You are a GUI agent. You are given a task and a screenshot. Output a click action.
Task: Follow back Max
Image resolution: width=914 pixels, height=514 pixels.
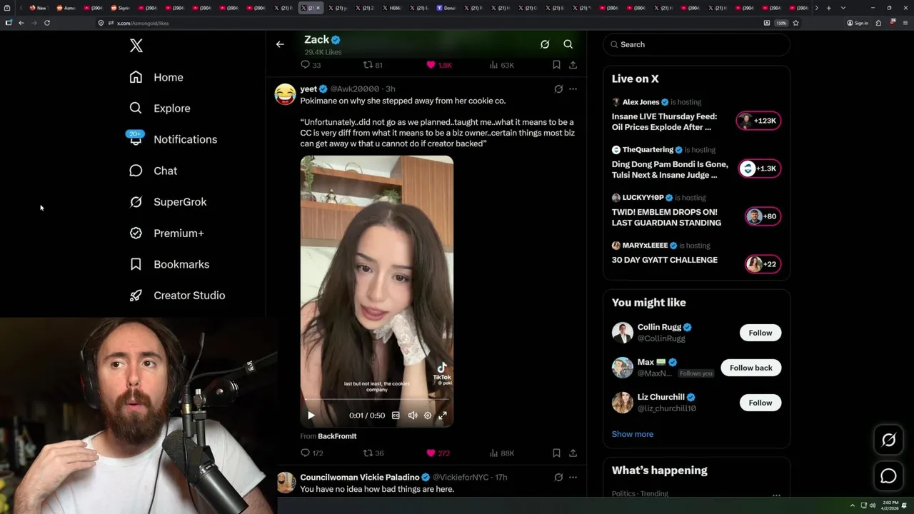(751, 368)
